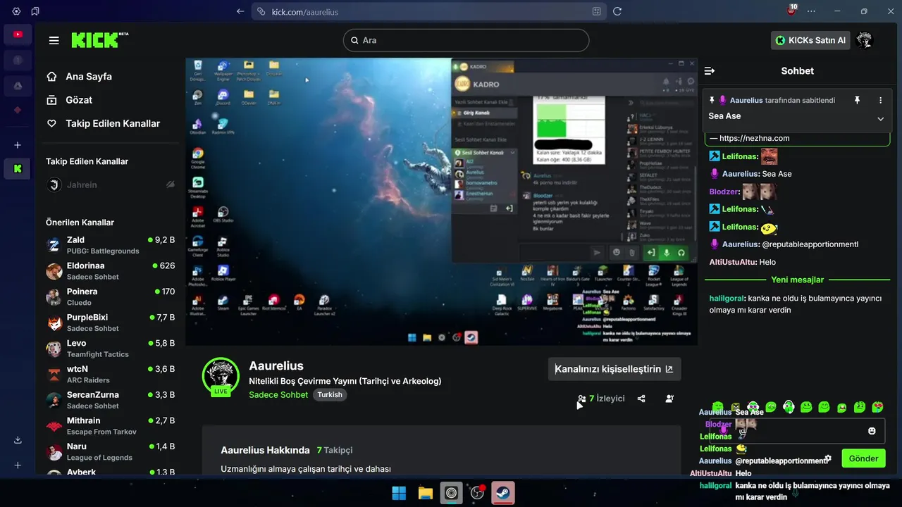This screenshot has width=902, height=507.
Task: Click the kick.com/aaurelius address bar
Action: tap(429, 11)
